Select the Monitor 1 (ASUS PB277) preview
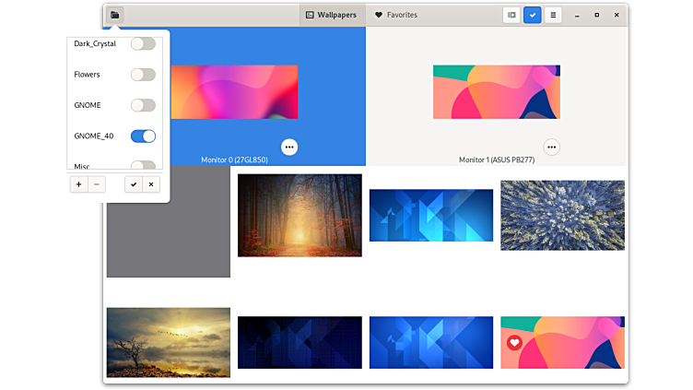Screen dimensions: 693x390 pyautogui.click(x=497, y=92)
